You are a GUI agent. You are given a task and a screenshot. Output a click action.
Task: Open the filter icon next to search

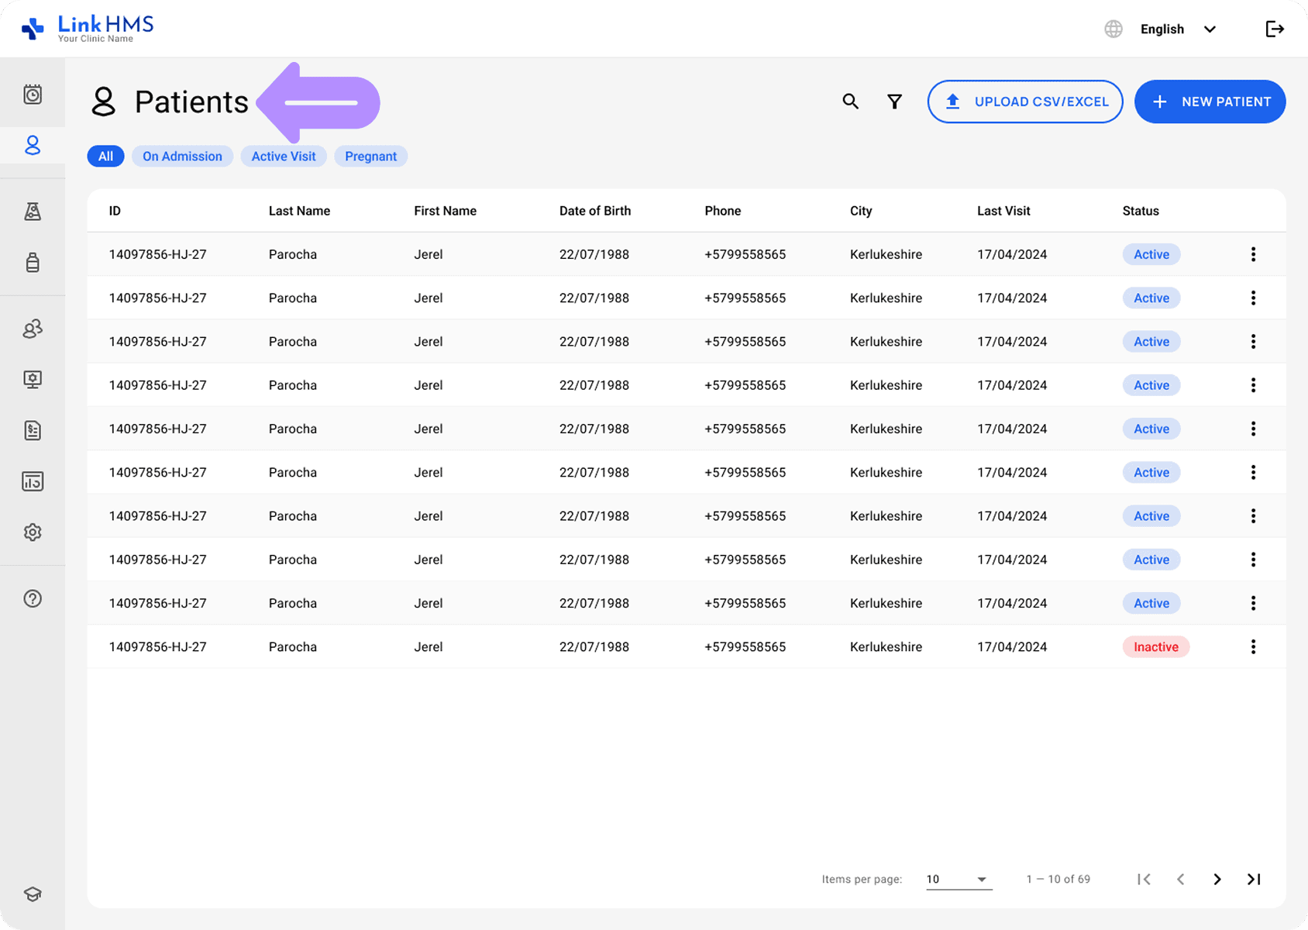coord(894,102)
